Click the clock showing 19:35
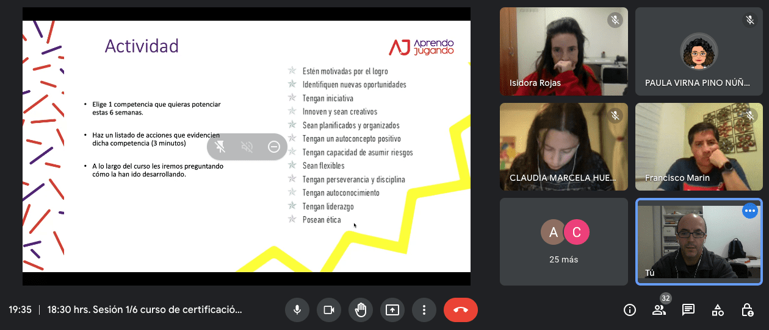 [x=20, y=309]
